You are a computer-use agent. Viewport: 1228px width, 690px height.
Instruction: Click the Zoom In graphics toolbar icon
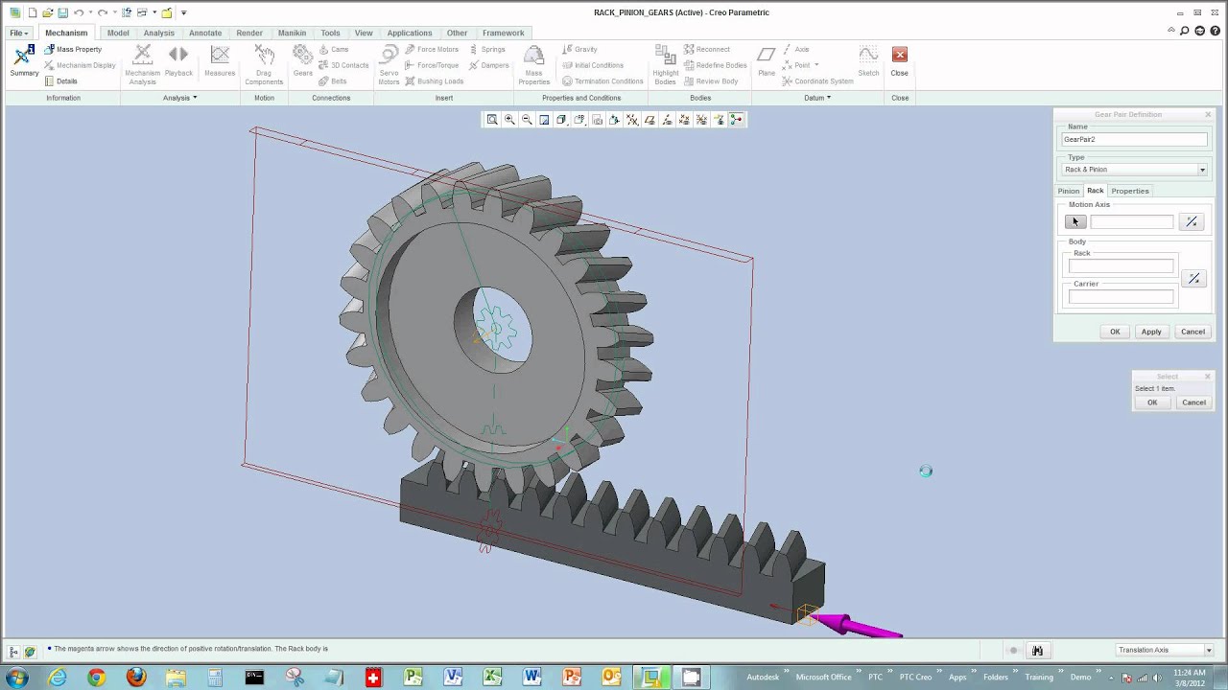click(509, 120)
